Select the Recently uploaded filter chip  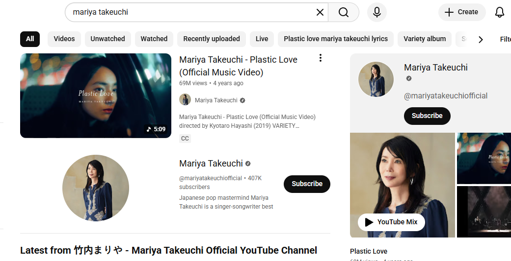(212, 39)
